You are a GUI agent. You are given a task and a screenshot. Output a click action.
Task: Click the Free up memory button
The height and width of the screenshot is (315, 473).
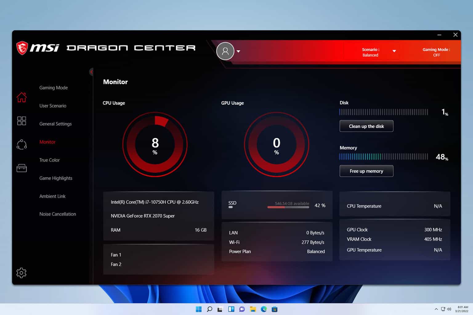click(x=366, y=171)
